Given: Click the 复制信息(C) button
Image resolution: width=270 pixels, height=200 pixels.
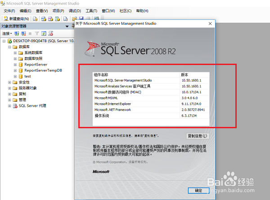Looking at the screenshot, I should click(198, 136).
